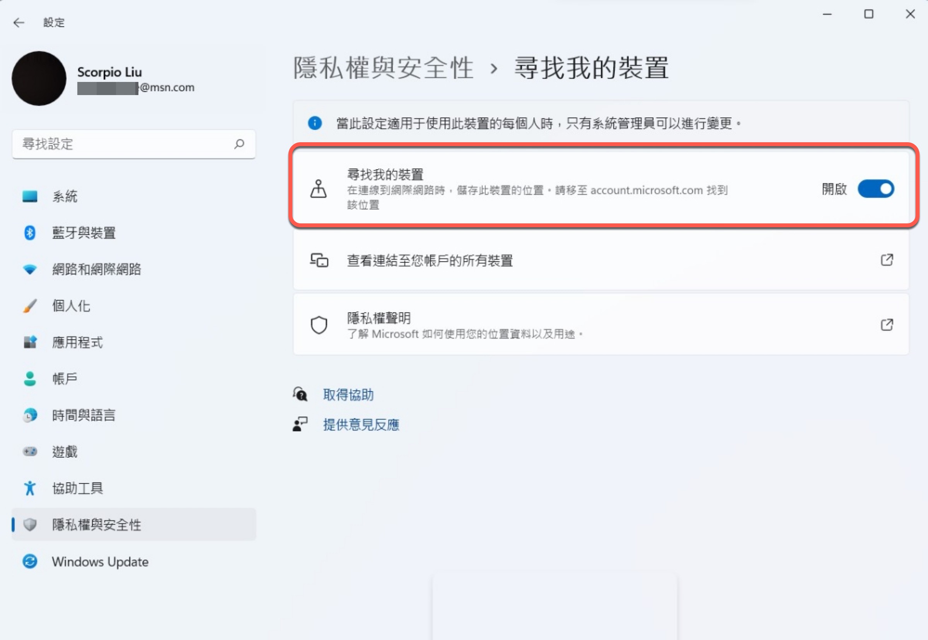Click the Windows Update sync icon
The image size is (928, 640).
[30, 561]
